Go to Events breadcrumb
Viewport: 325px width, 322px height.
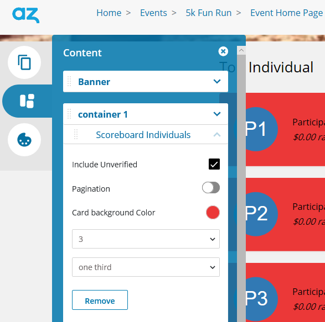(153, 13)
